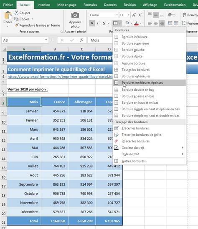Expand Style de trait submenu

click(x=150, y=154)
